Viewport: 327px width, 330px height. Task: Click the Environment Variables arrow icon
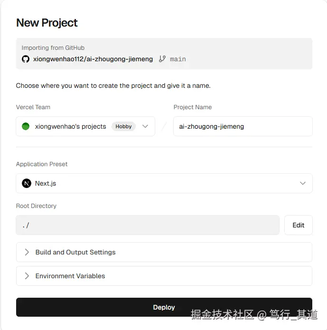click(x=27, y=276)
